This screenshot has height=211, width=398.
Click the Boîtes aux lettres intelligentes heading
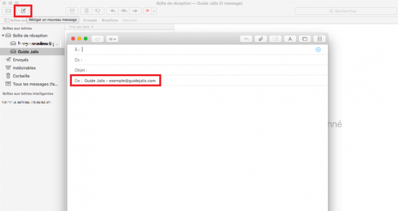28,94
